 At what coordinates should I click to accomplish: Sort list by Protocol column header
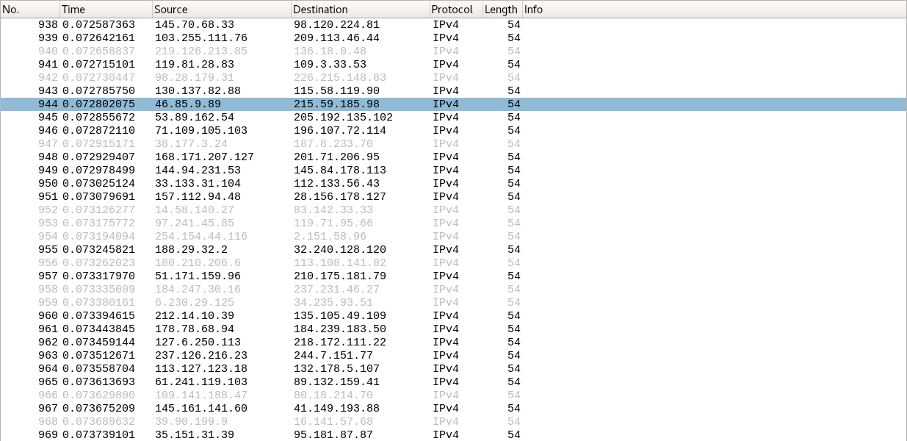pyautogui.click(x=455, y=10)
